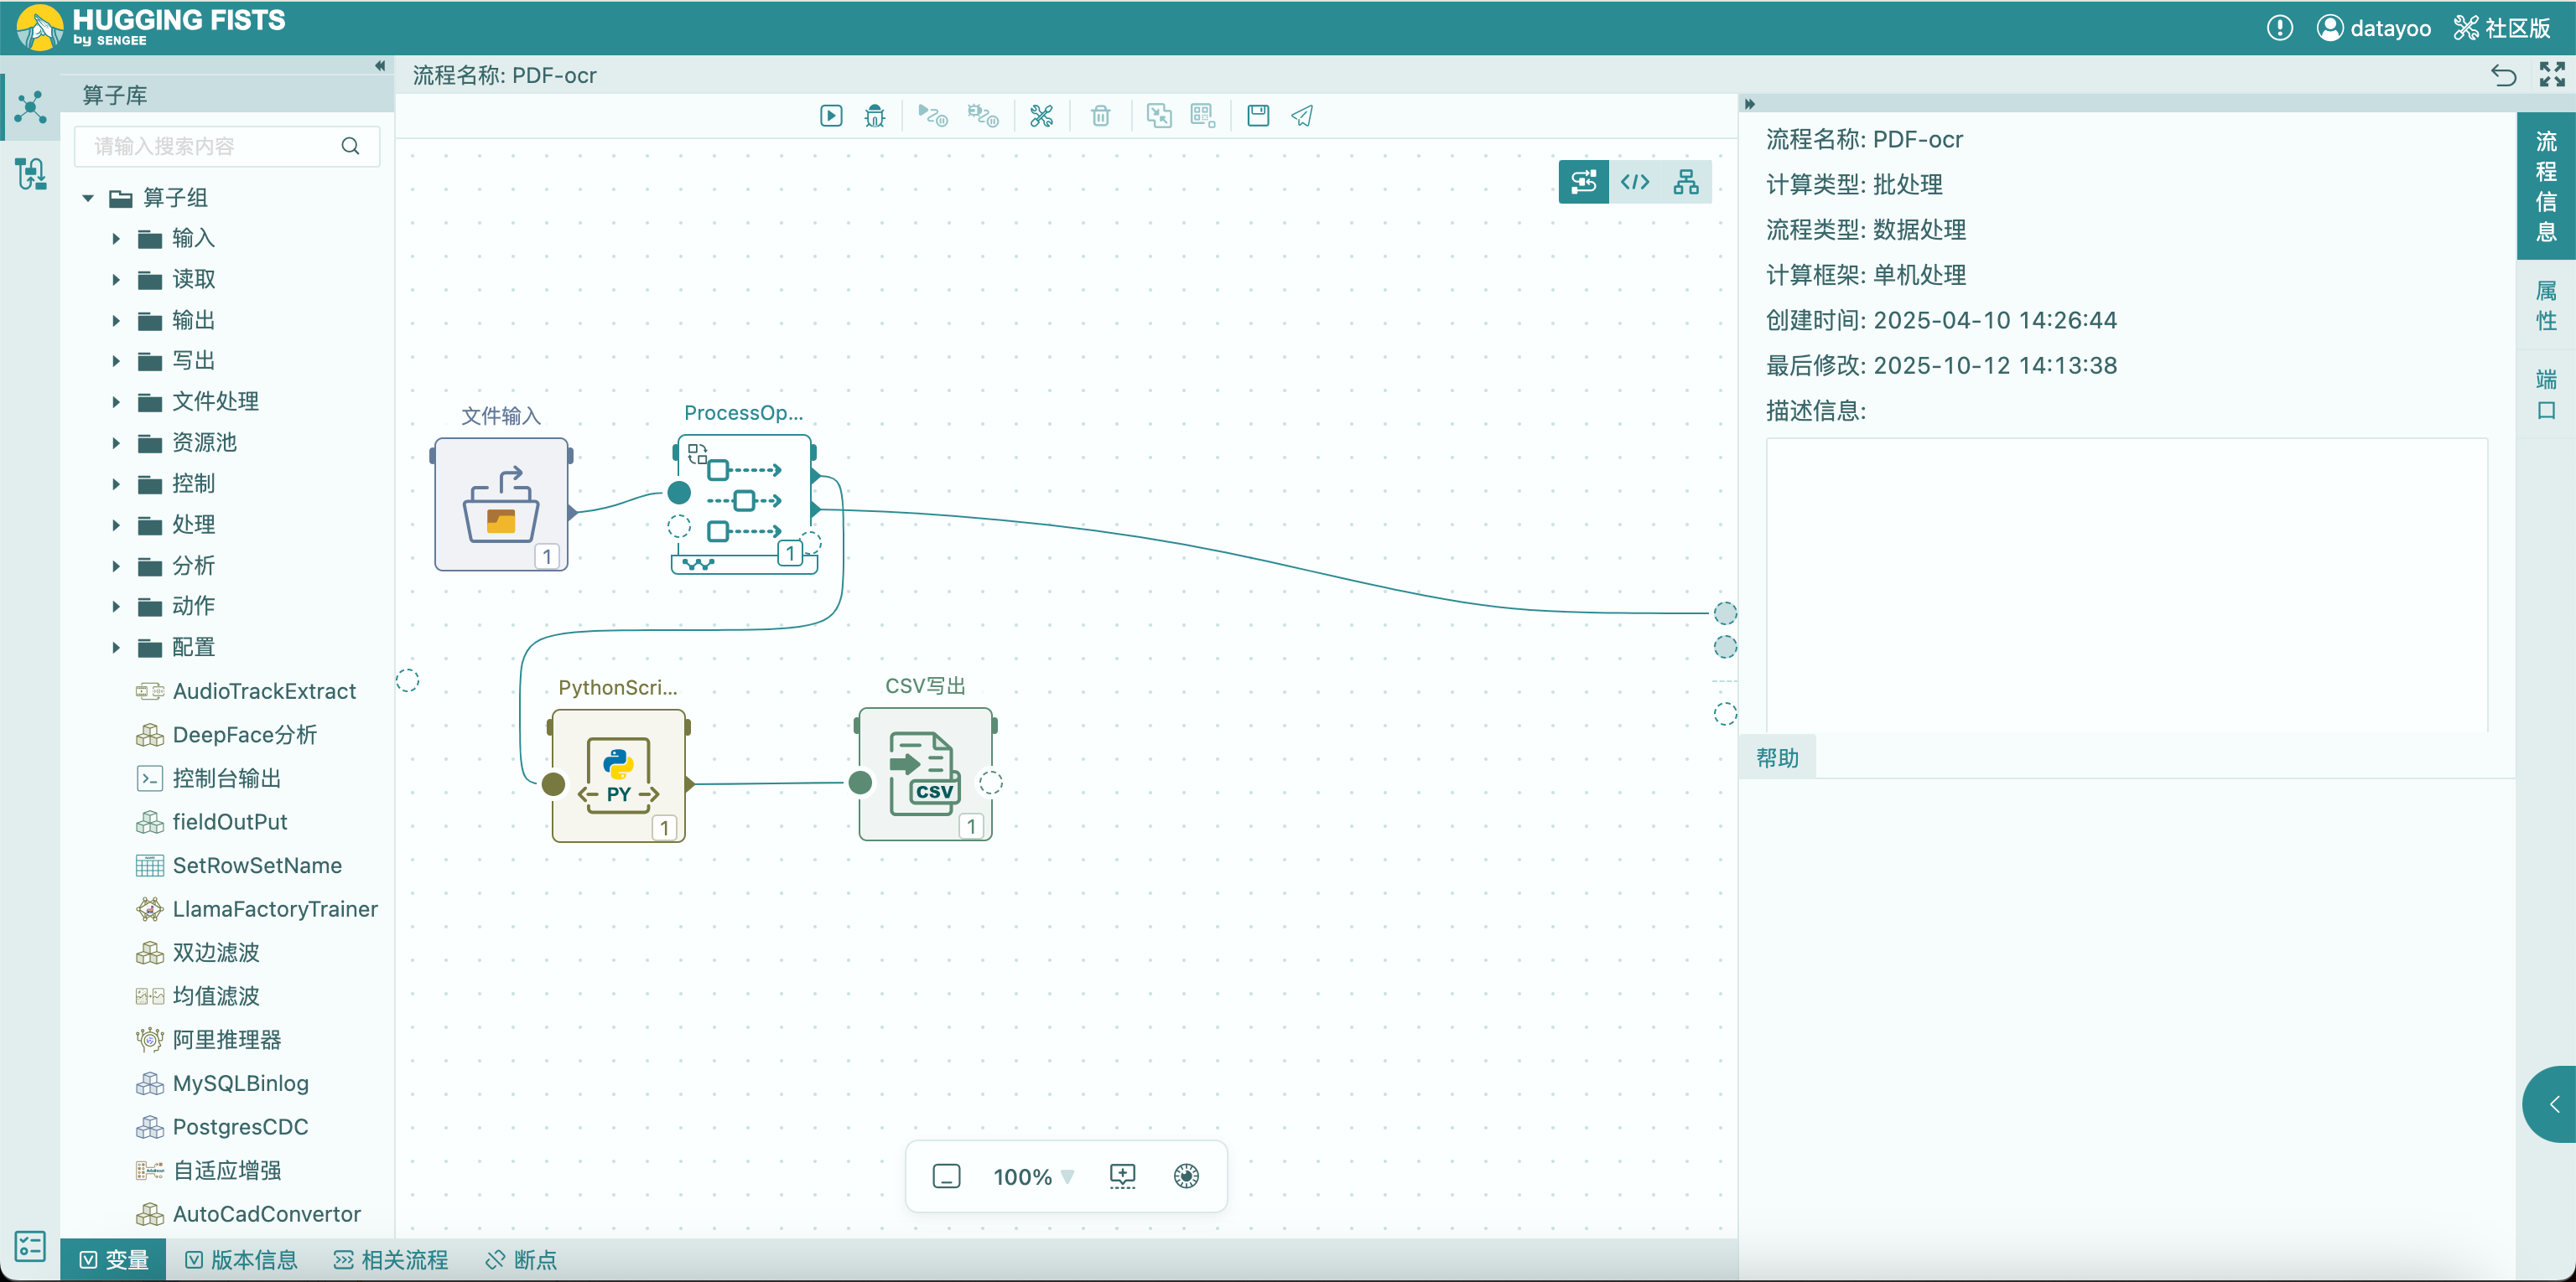
Task: Switch to the hierarchy layout view icon
Action: (x=1686, y=182)
